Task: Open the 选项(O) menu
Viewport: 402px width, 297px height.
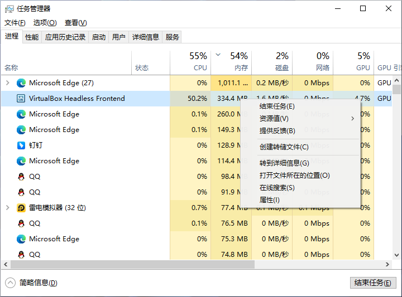Action: point(45,23)
